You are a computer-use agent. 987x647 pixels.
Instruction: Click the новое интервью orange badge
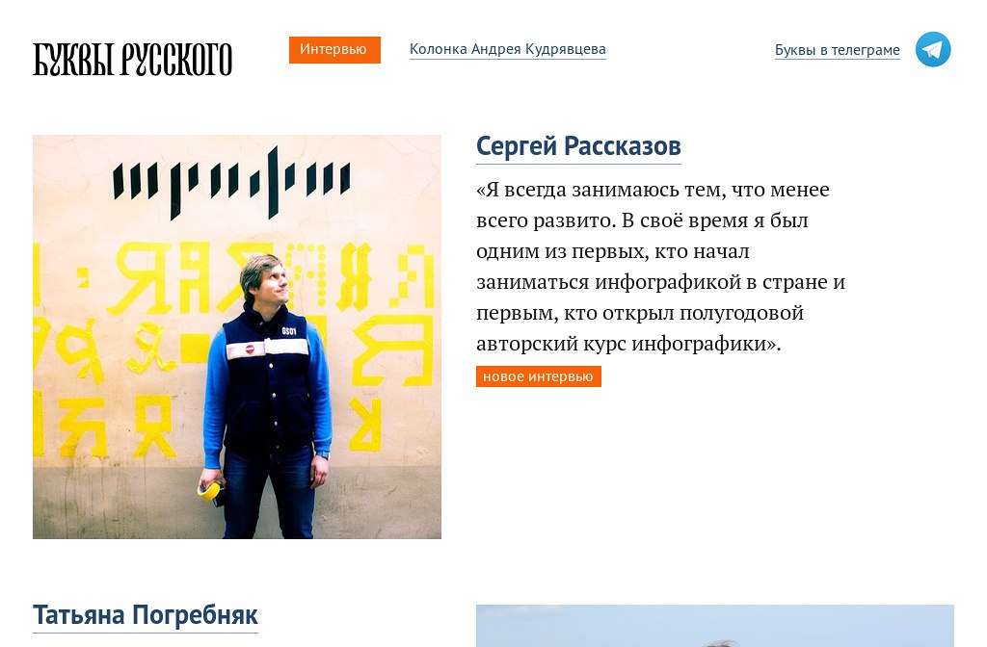538,376
